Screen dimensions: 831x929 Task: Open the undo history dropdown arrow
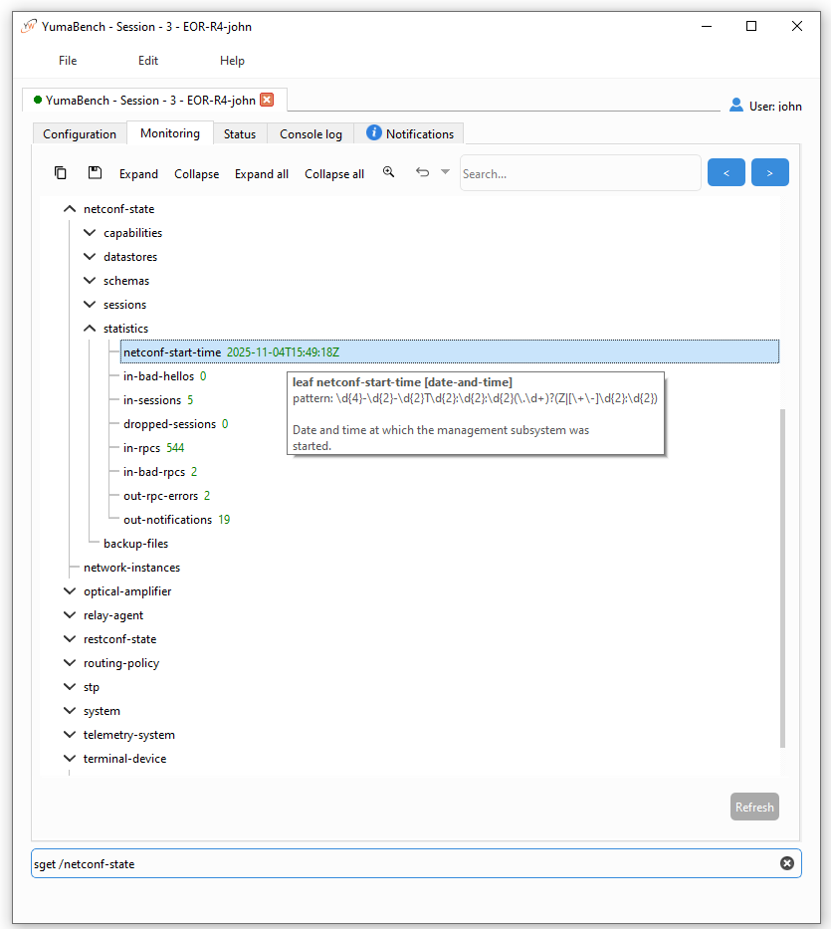pyautogui.click(x=445, y=172)
